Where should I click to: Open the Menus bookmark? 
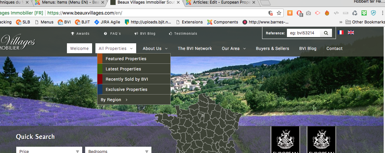(x=44, y=22)
